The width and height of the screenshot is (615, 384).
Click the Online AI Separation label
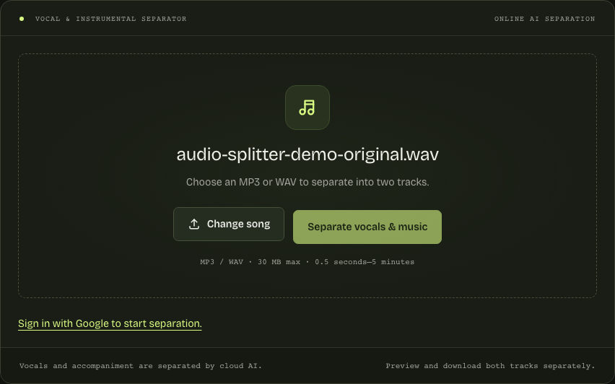click(544, 19)
